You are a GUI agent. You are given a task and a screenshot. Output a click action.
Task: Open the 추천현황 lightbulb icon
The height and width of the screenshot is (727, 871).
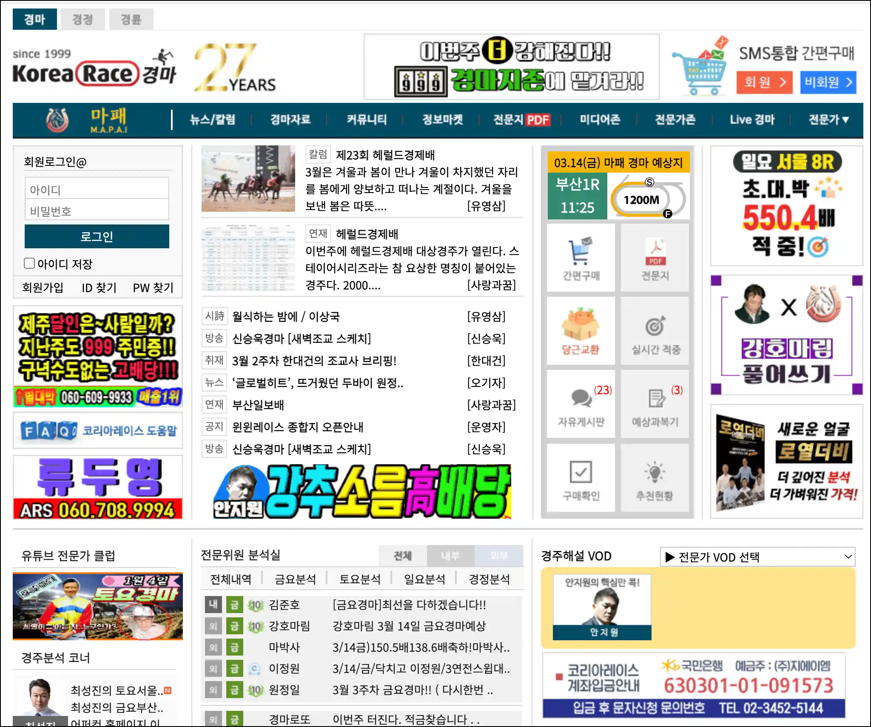tap(655, 478)
